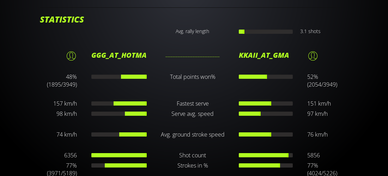This screenshot has height=176, width=388.
Task: Click the 151 km/h fastest serve bar
Action: (266, 103)
